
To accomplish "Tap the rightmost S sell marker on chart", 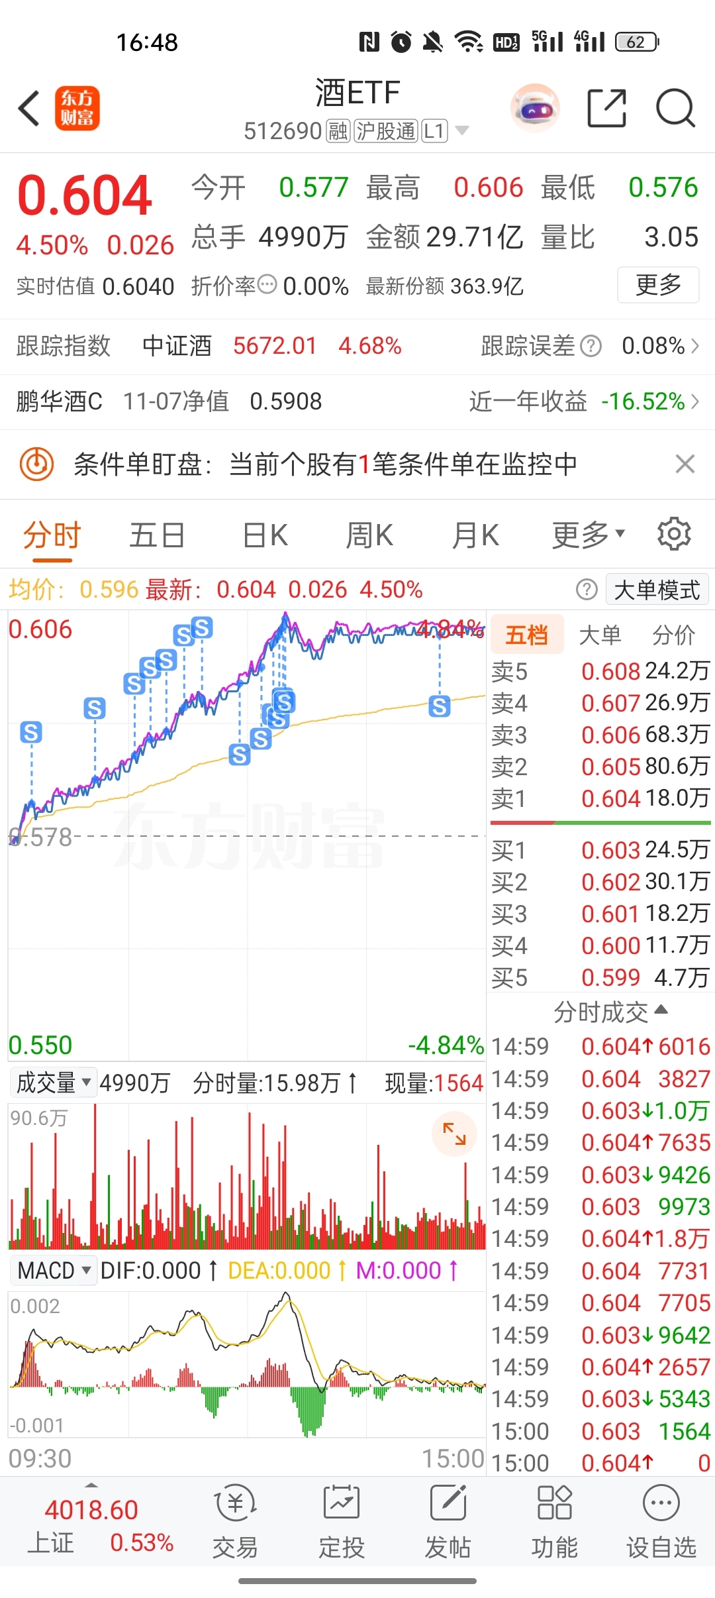I will pyautogui.click(x=440, y=706).
